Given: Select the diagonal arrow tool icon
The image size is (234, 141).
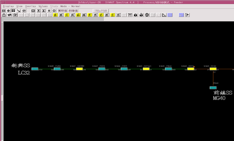Looking at the screenshot, I should (19, 11).
